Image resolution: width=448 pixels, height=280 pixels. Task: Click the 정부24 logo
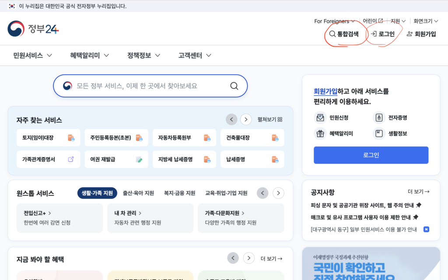click(x=33, y=29)
